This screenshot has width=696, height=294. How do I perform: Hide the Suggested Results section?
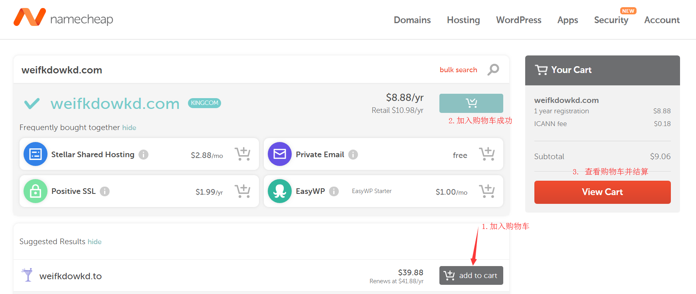[x=95, y=242]
